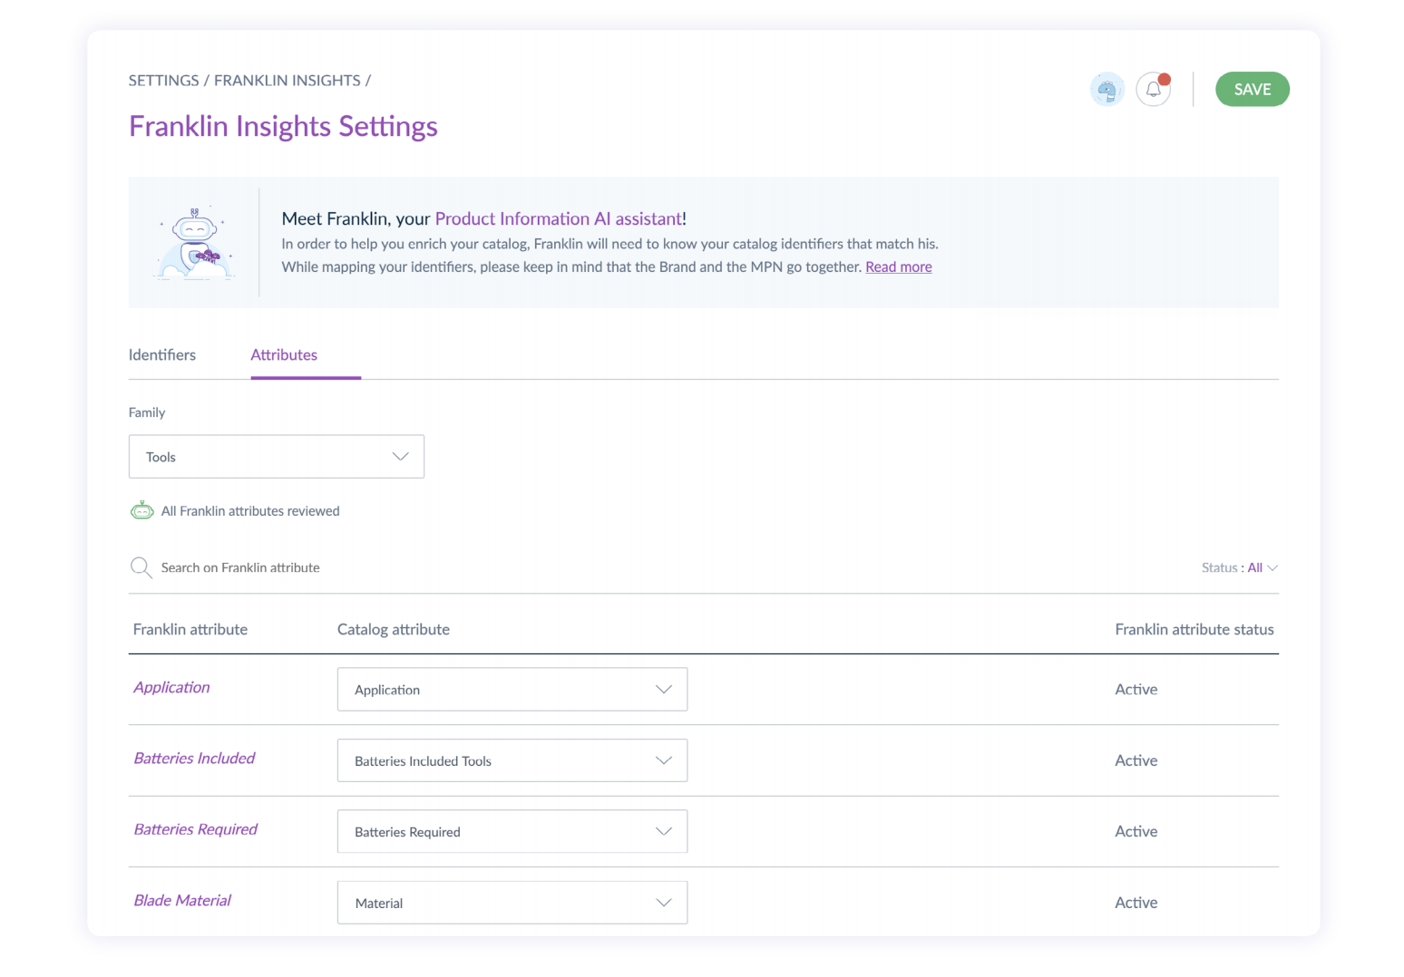The height and width of the screenshot is (977, 1404).
Task: Open the Read more link
Action: 898,266
